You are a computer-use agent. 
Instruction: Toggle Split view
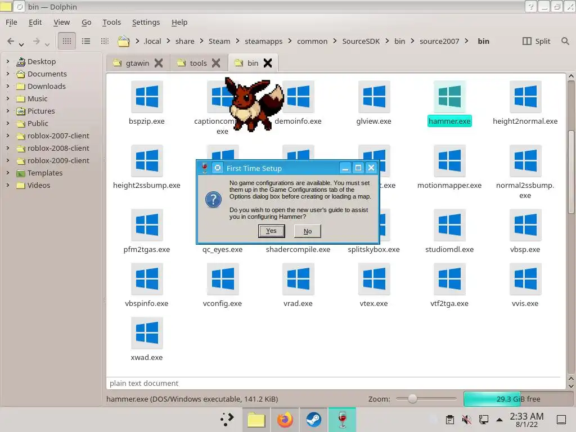click(x=536, y=41)
